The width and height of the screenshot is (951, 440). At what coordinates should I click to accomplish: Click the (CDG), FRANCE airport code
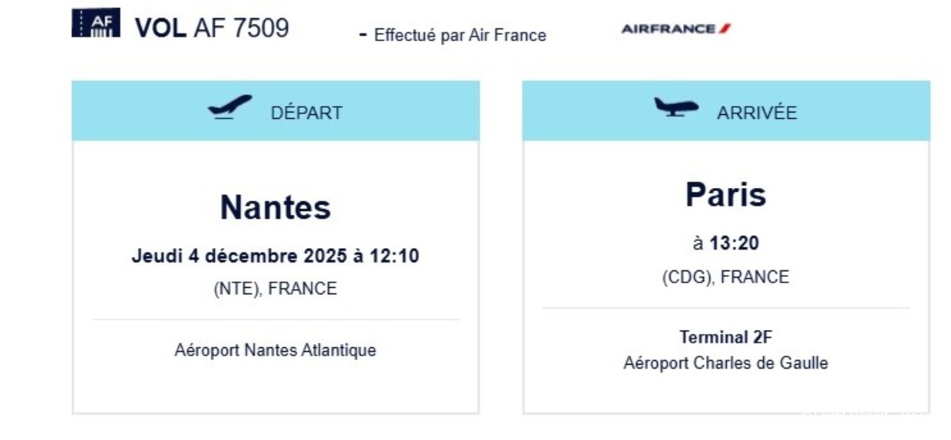tap(726, 277)
